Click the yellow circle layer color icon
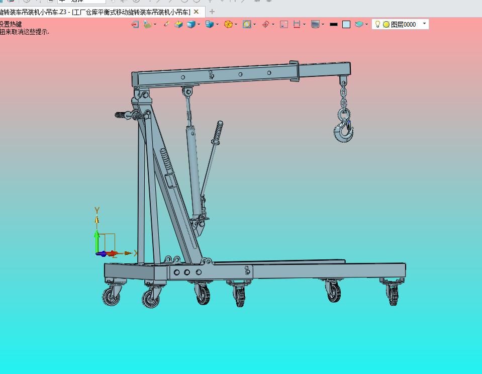 pyautogui.click(x=386, y=24)
